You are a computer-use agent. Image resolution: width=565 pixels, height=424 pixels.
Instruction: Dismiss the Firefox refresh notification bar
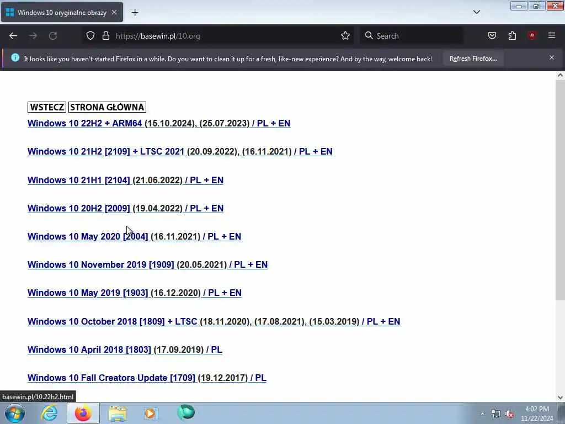[x=552, y=57]
